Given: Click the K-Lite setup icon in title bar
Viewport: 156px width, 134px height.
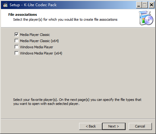Looking at the screenshot, I should pos(5,5).
